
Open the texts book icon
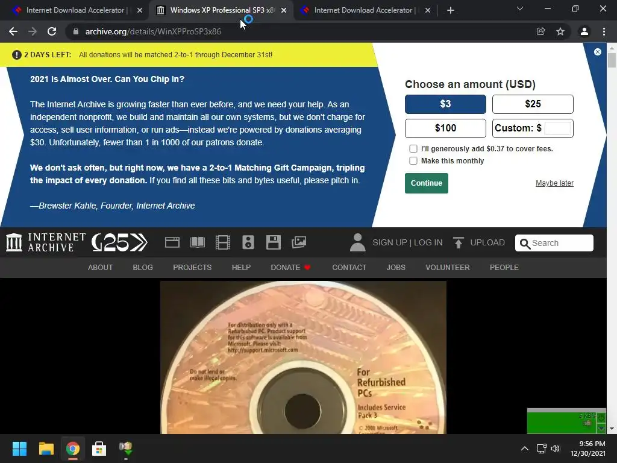click(x=198, y=242)
